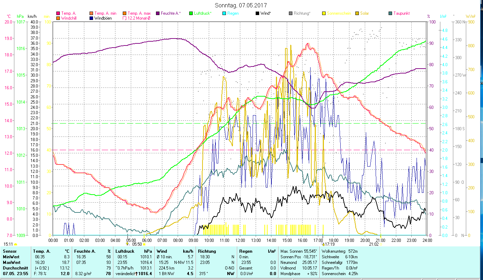
Task: Click the Richtung table column header
Action: 207,251
